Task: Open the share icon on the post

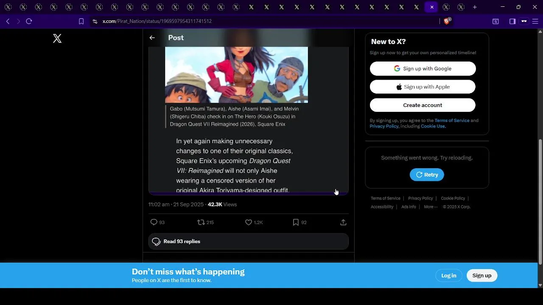Action: (344, 222)
